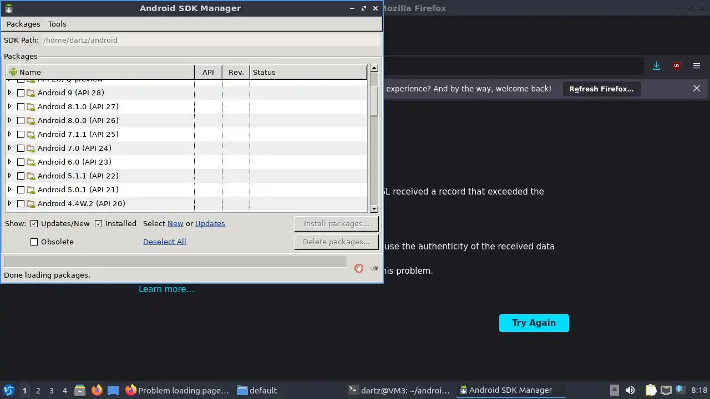Viewport: 710px width, 399px height.
Task: Check the Android 9 (API 28) checkbox
Action: 21,93
